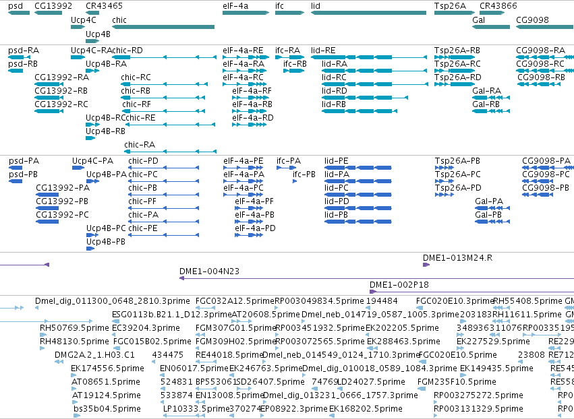Viewport: 574px width, 419px height.
Task: Select the ifc gene label
Action: click(x=279, y=6)
